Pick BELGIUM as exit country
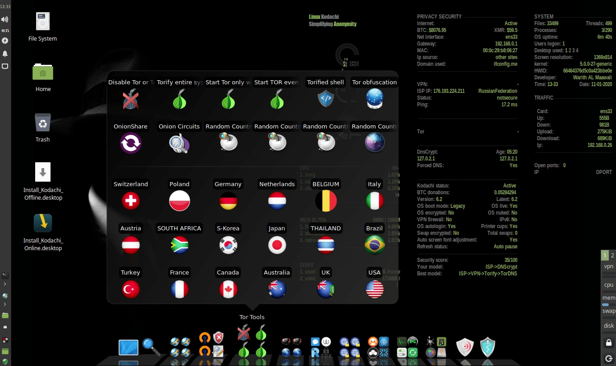Image resolution: width=616 pixels, height=366 pixels. pos(326,201)
